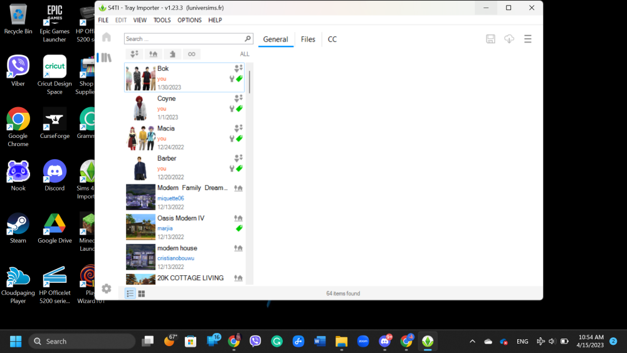
Task: Open Google Chrome desktop shortcut
Action: pos(18,127)
